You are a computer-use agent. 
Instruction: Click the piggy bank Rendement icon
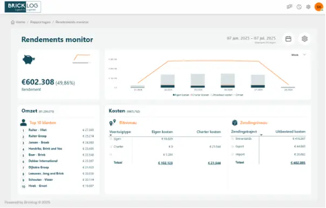pos(29,59)
